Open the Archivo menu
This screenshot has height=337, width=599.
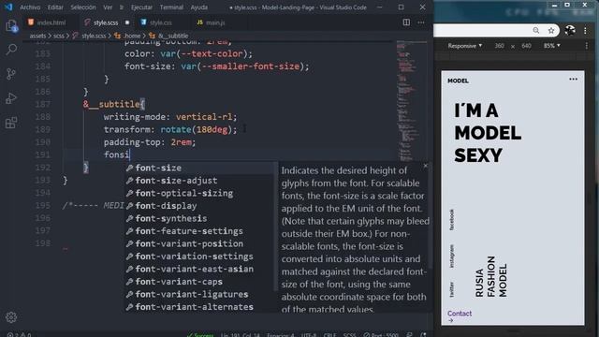click(x=30, y=7)
